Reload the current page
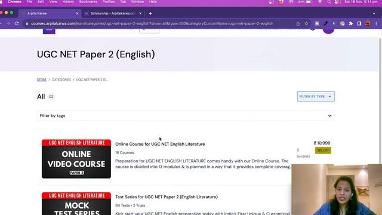 coord(17,24)
